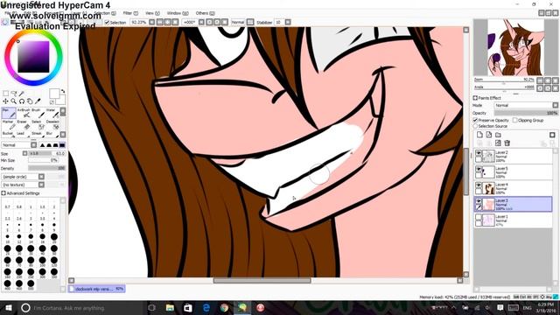Select the AirBrush tool
The width and height of the screenshot is (560, 315).
[24, 113]
